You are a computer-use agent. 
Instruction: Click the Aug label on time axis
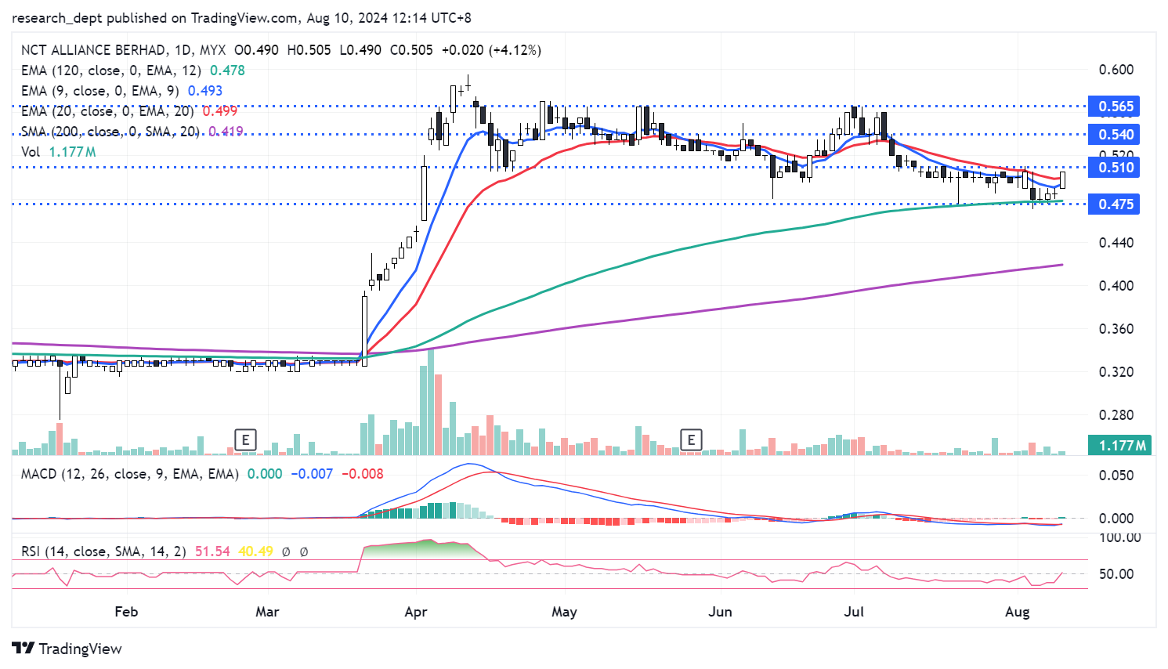[x=1017, y=612]
